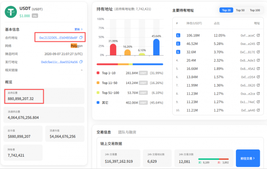Open external link for holder 0x8...45A2
This screenshot has height=169, width=267.
258,68
